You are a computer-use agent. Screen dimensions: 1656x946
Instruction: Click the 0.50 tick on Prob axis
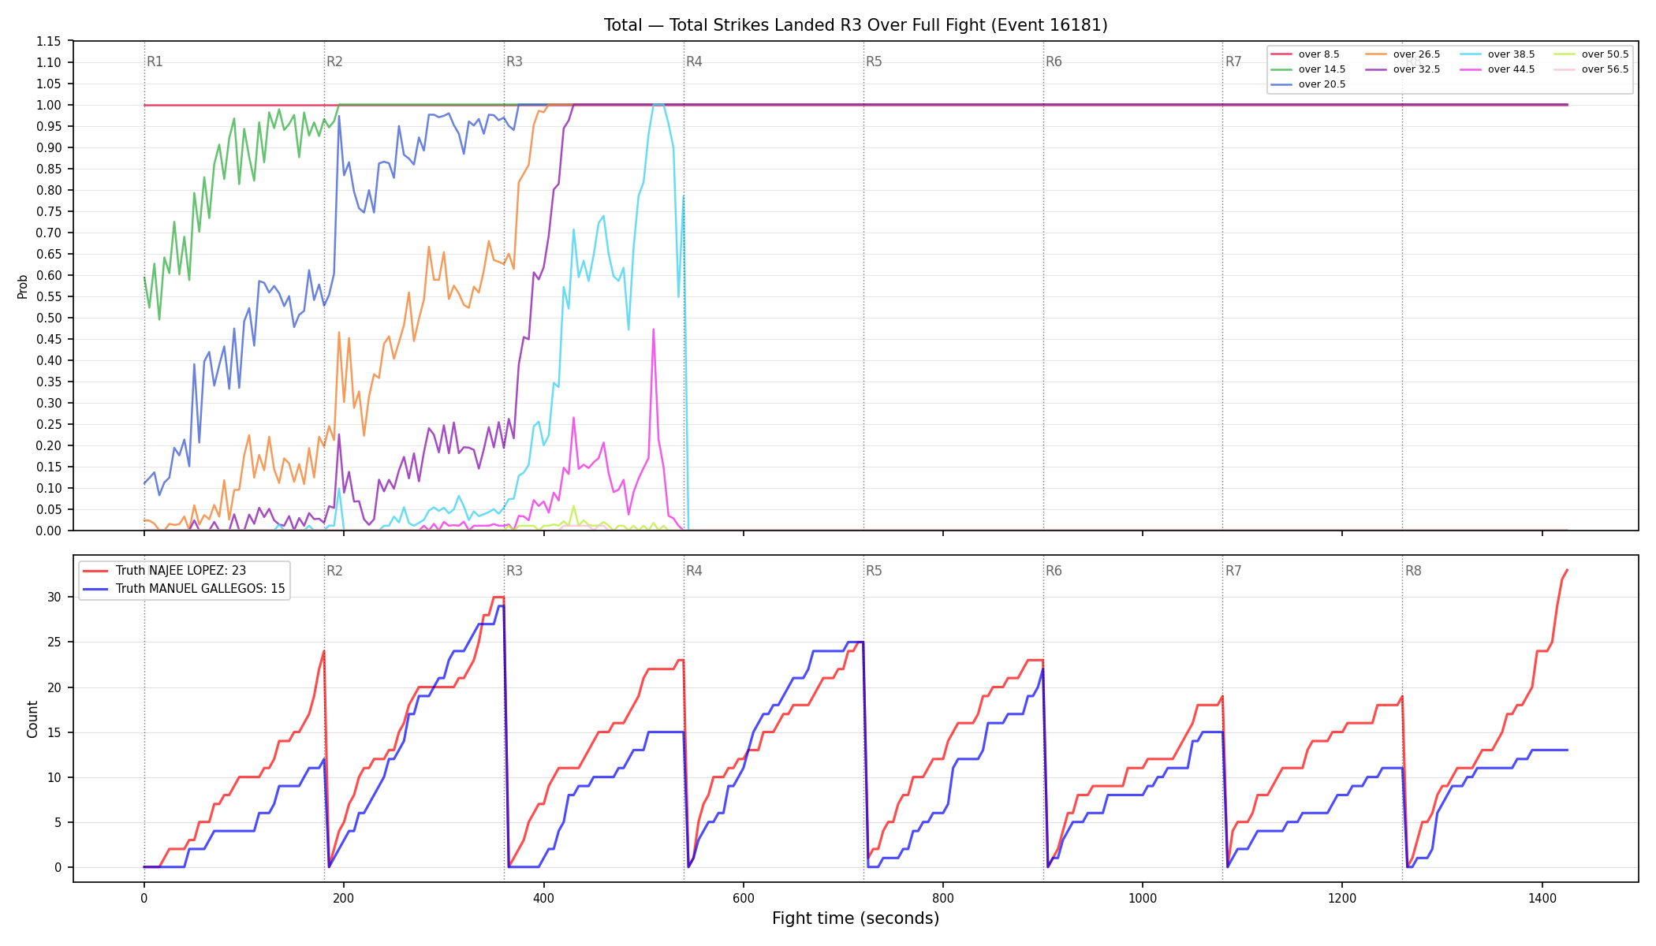[x=49, y=318]
